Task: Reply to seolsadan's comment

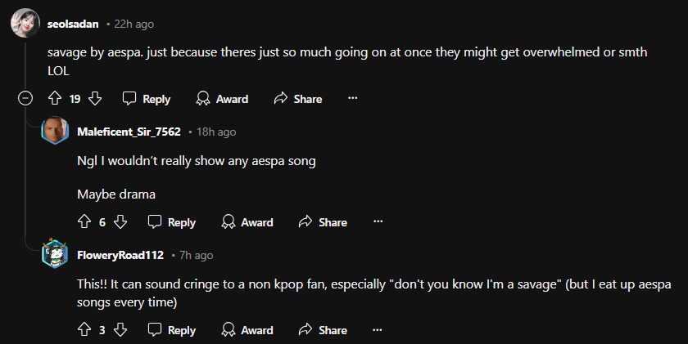Action: pos(147,99)
